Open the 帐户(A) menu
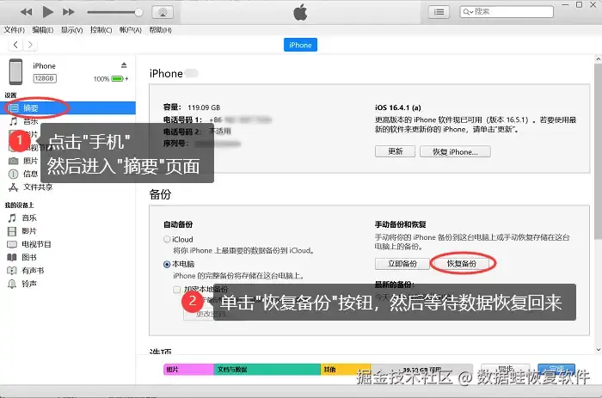The image size is (602, 398). tap(131, 30)
